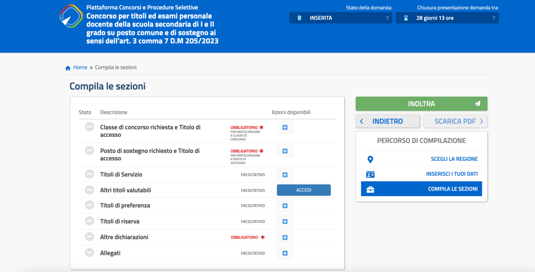The width and height of the screenshot is (535, 272).
Task: Click the 'Stato' column header
Action: [85, 112]
